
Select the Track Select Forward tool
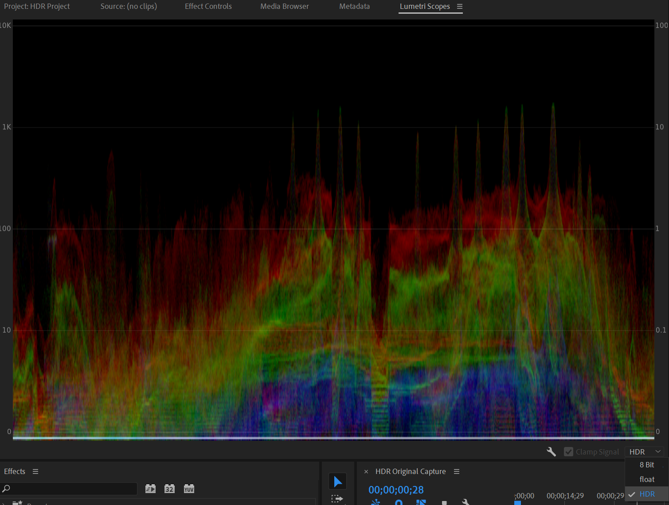pyautogui.click(x=337, y=498)
